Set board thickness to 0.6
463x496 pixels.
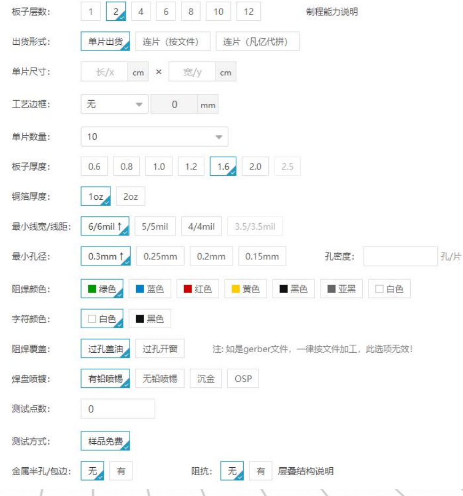94,166
